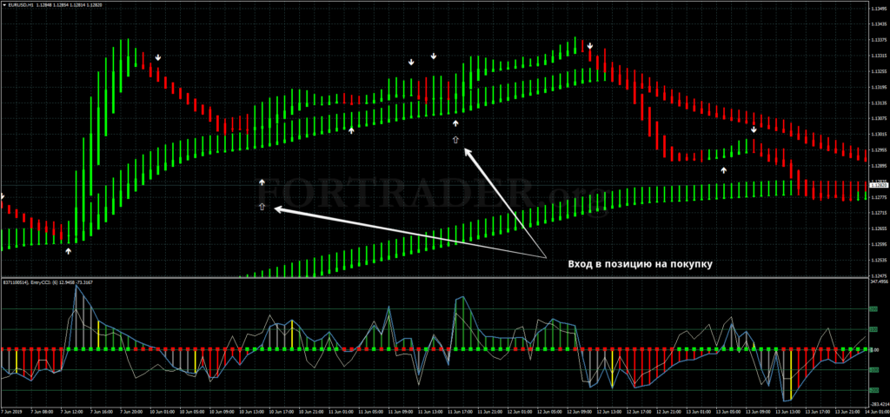This screenshot has width=890, height=417.
Task: Click the 1.13015 price axis label
Action: (x=879, y=135)
